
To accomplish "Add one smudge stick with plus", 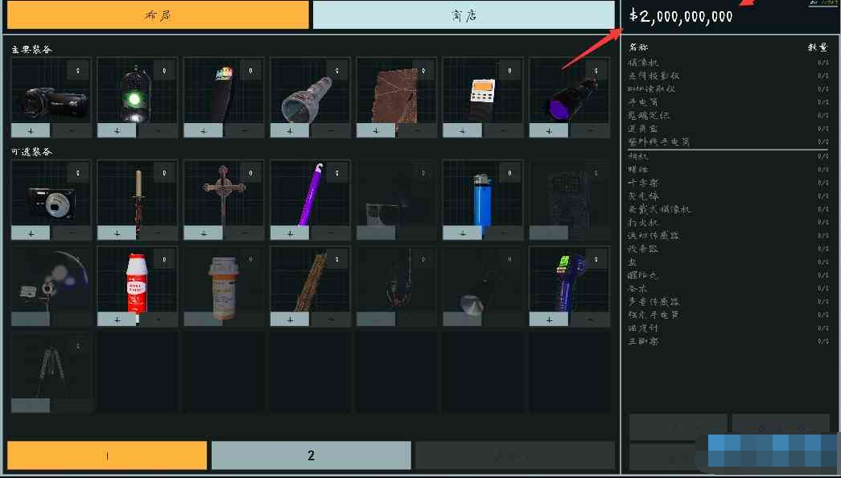I will pyautogui.click(x=290, y=319).
